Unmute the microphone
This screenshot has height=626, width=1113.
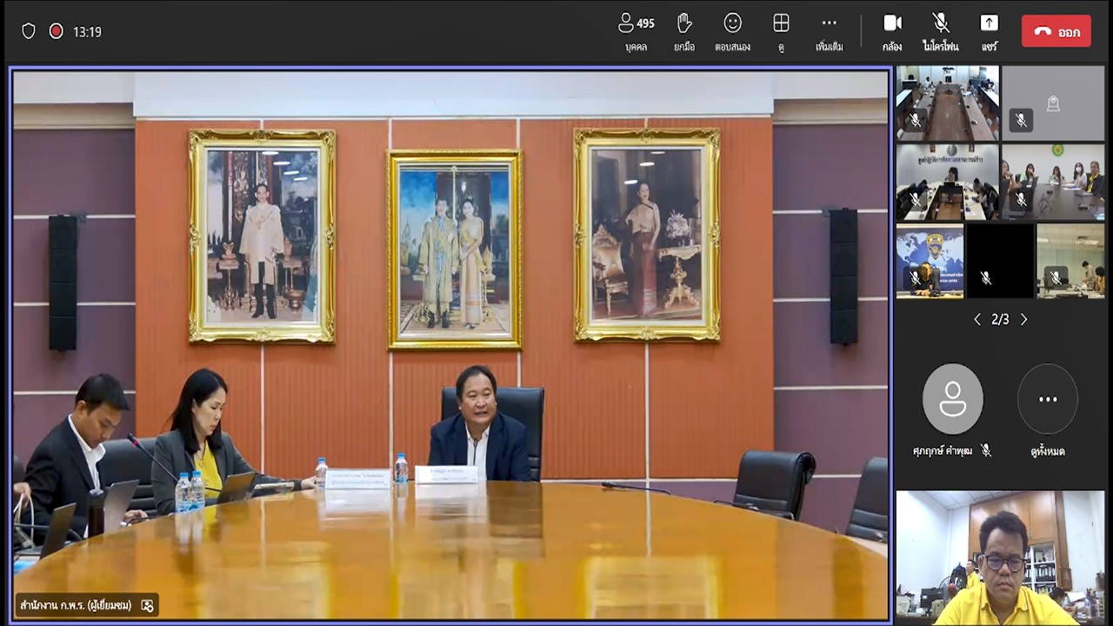940,31
